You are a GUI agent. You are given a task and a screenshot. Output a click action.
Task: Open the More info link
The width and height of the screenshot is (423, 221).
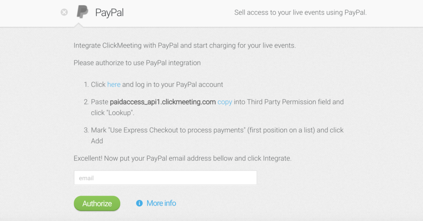[x=162, y=203]
